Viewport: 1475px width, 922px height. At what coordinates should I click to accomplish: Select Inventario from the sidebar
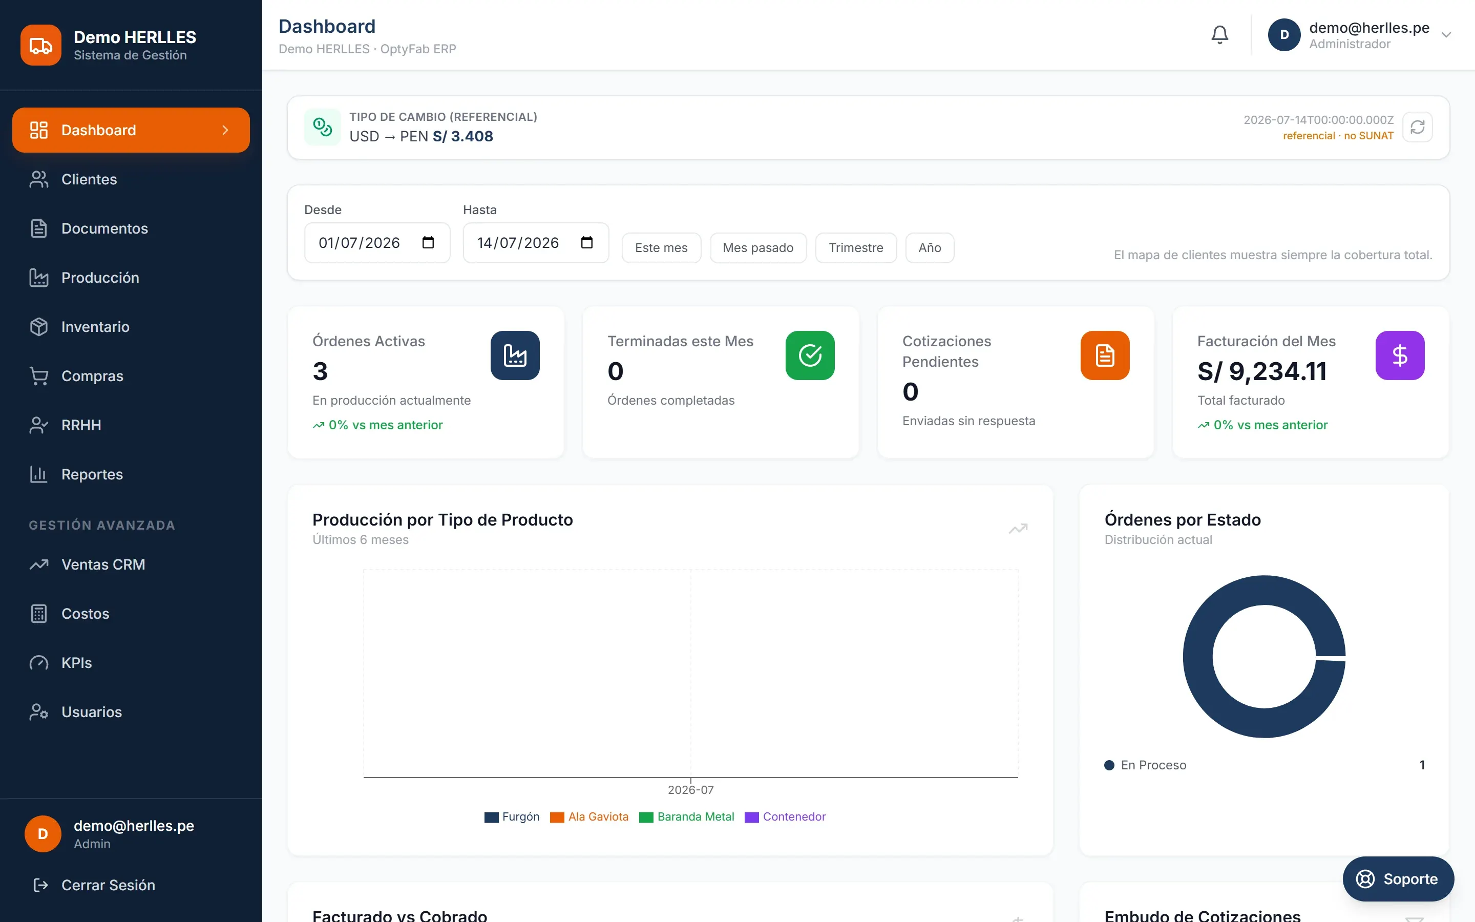tap(131, 327)
